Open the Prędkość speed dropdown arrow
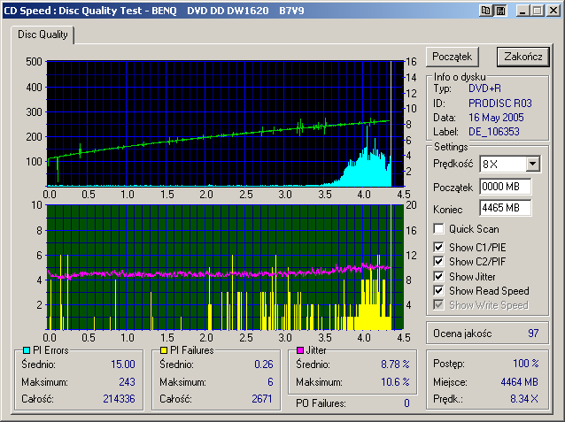 532,165
